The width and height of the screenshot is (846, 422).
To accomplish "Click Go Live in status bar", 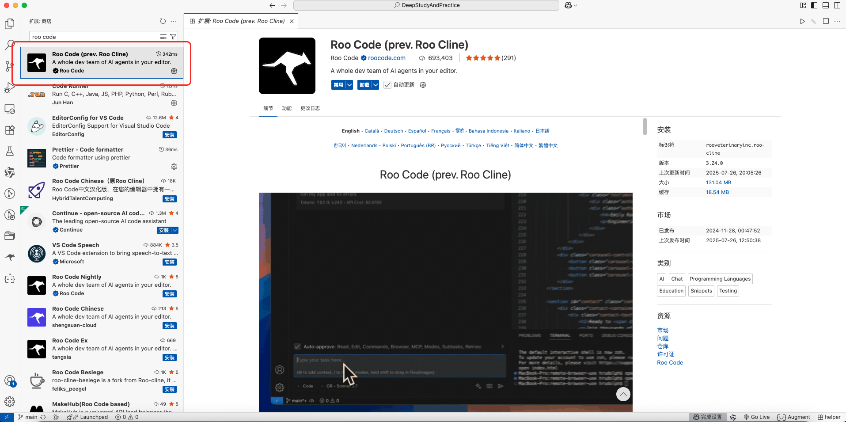I will coord(756,417).
